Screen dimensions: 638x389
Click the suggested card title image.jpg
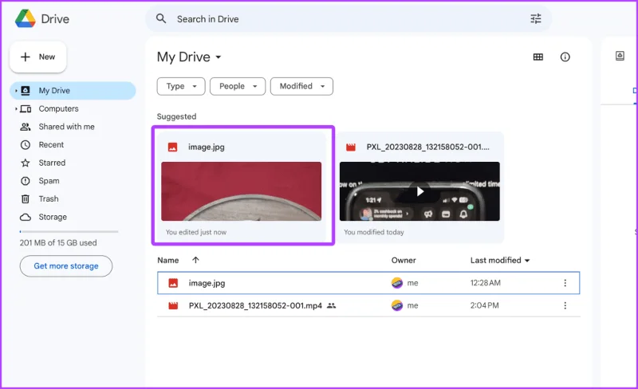pyautogui.click(x=207, y=147)
